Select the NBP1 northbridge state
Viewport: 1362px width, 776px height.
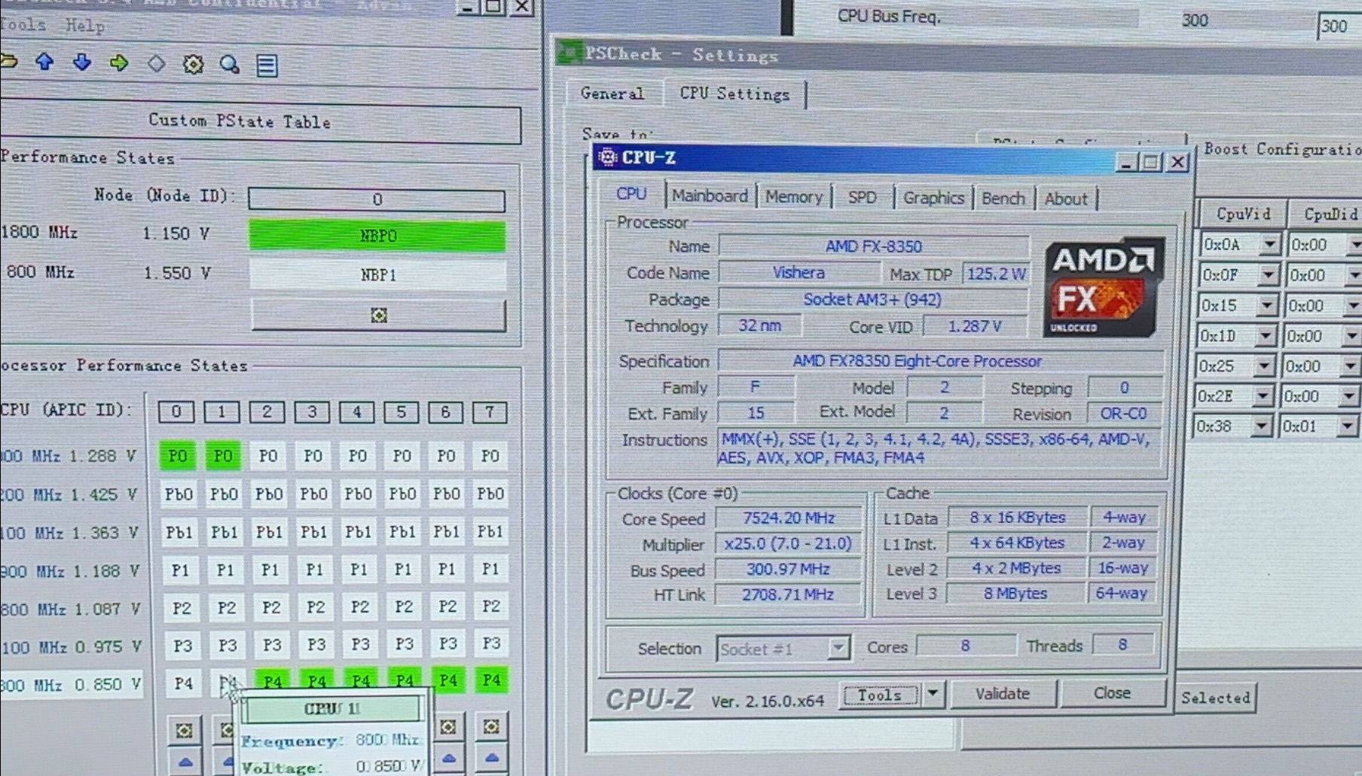[x=378, y=275]
